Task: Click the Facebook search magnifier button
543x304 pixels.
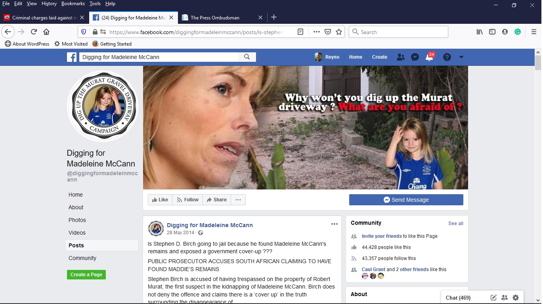Action: click(247, 57)
